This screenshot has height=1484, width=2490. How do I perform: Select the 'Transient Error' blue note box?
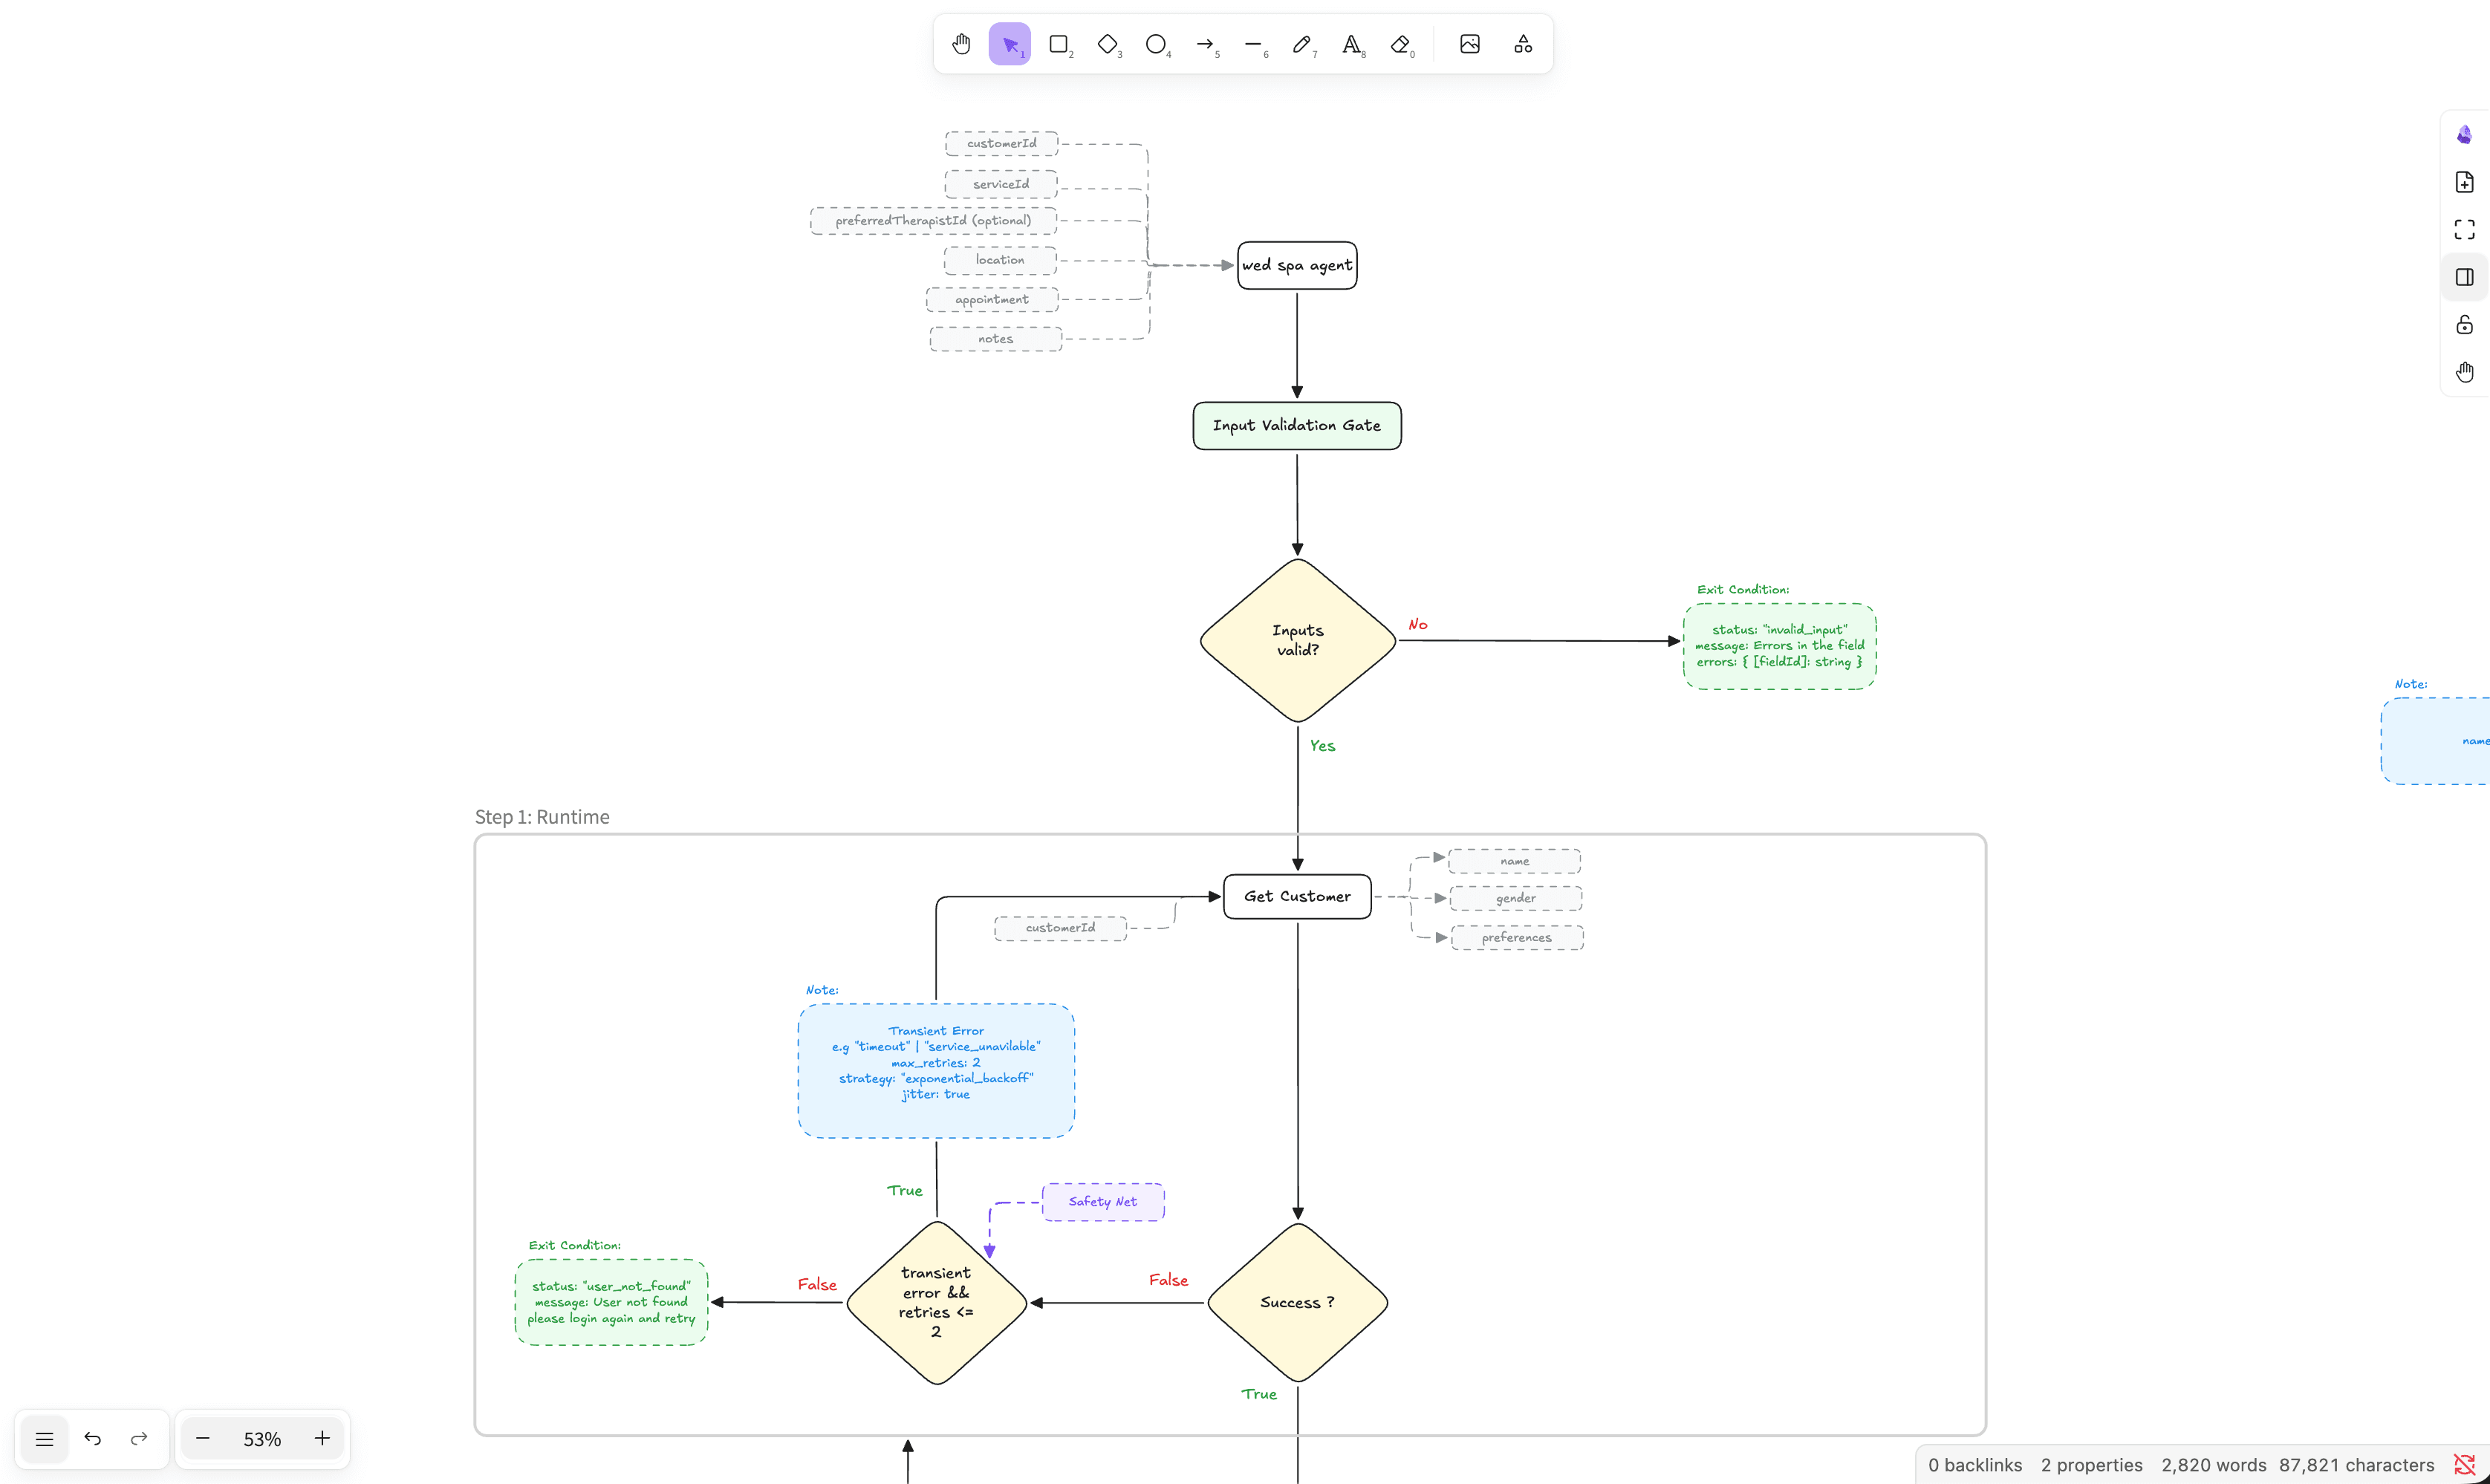point(936,1071)
